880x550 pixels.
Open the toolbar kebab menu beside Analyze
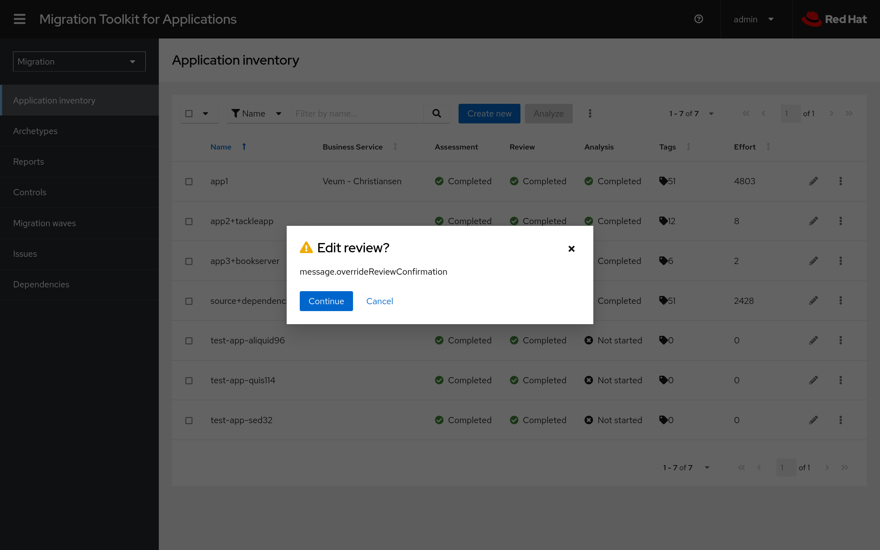click(590, 113)
